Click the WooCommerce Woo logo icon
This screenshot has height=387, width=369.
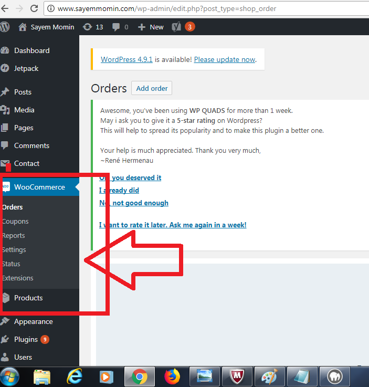pyautogui.click(x=6, y=187)
